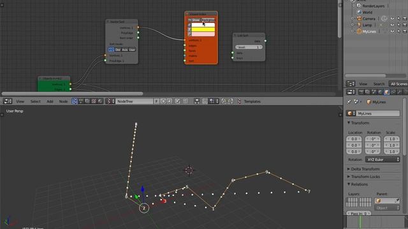The image size is (408, 229).
Task: Open the Modifiers properties tab icon
Action: pyautogui.click(x=400, y=92)
